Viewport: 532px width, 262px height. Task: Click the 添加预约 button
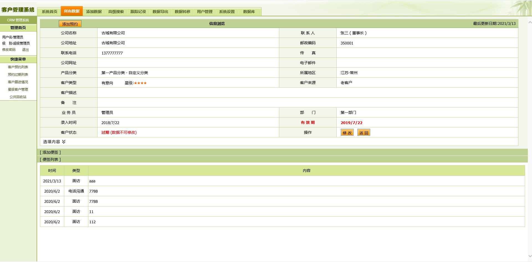(x=70, y=24)
